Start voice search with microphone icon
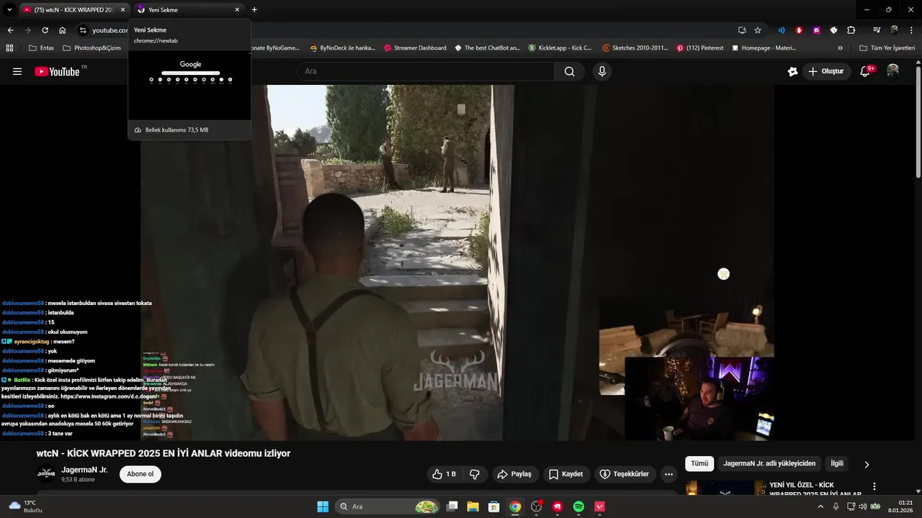 coord(602,71)
